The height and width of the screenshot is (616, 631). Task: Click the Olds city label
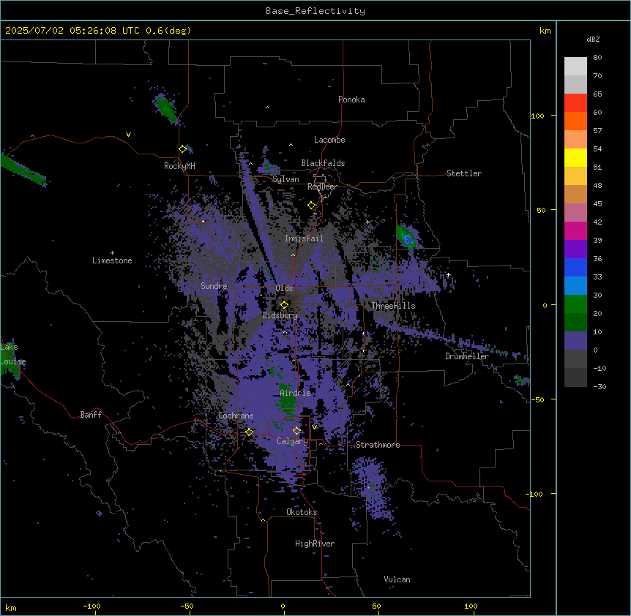click(x=285, y=288)
